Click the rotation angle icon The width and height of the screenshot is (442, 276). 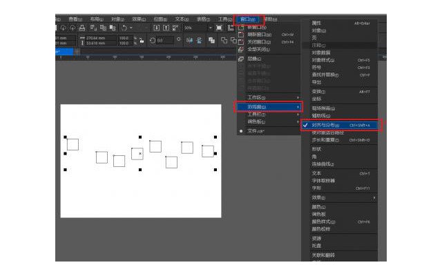[x=153, y=41]
